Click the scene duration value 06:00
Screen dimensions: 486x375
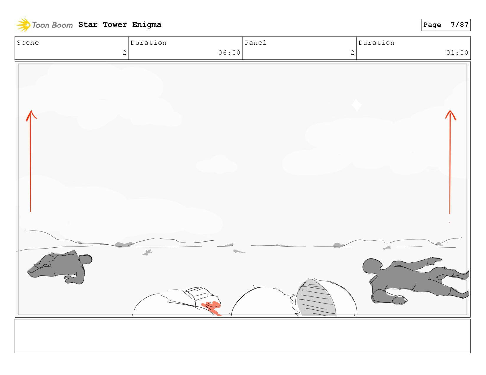(229, 53)
